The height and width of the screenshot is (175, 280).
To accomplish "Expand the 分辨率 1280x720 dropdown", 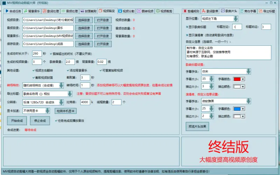I will pos(61,102).
